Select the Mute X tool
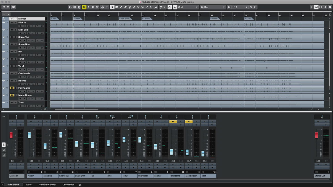 (x=138, y=7)
